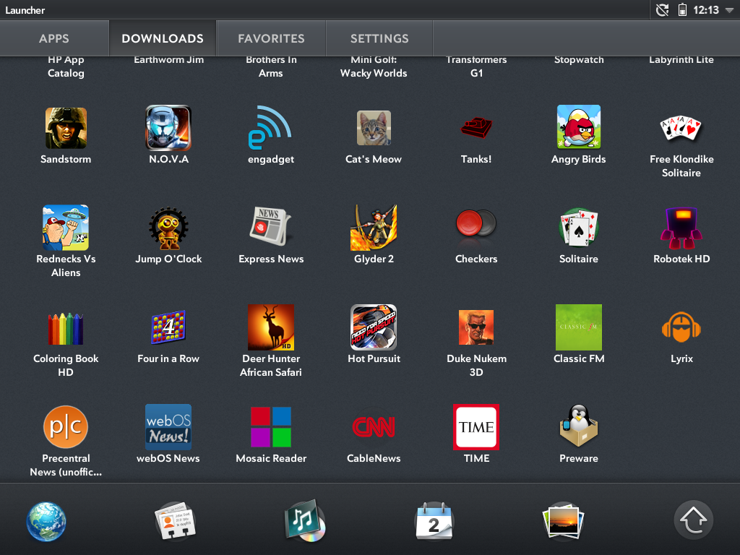
Task: Open the Sandstorm game icon
Action: point(66,128)
